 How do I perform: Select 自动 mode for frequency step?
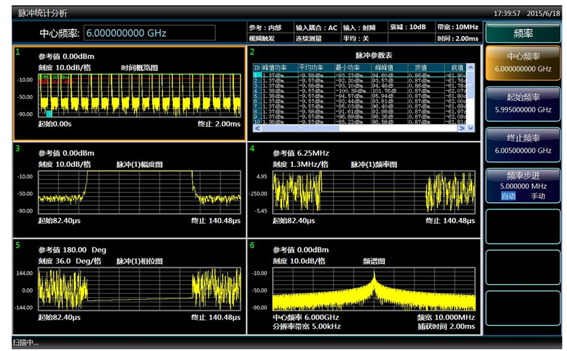508,196
